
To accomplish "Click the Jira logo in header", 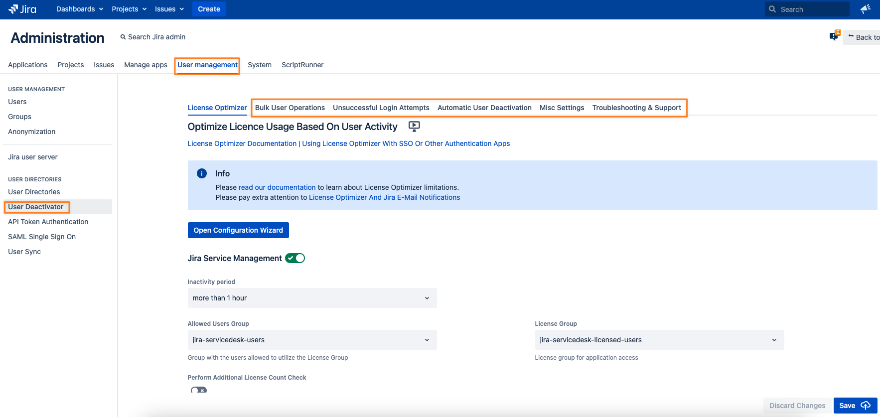I will (x=22, y=9).
